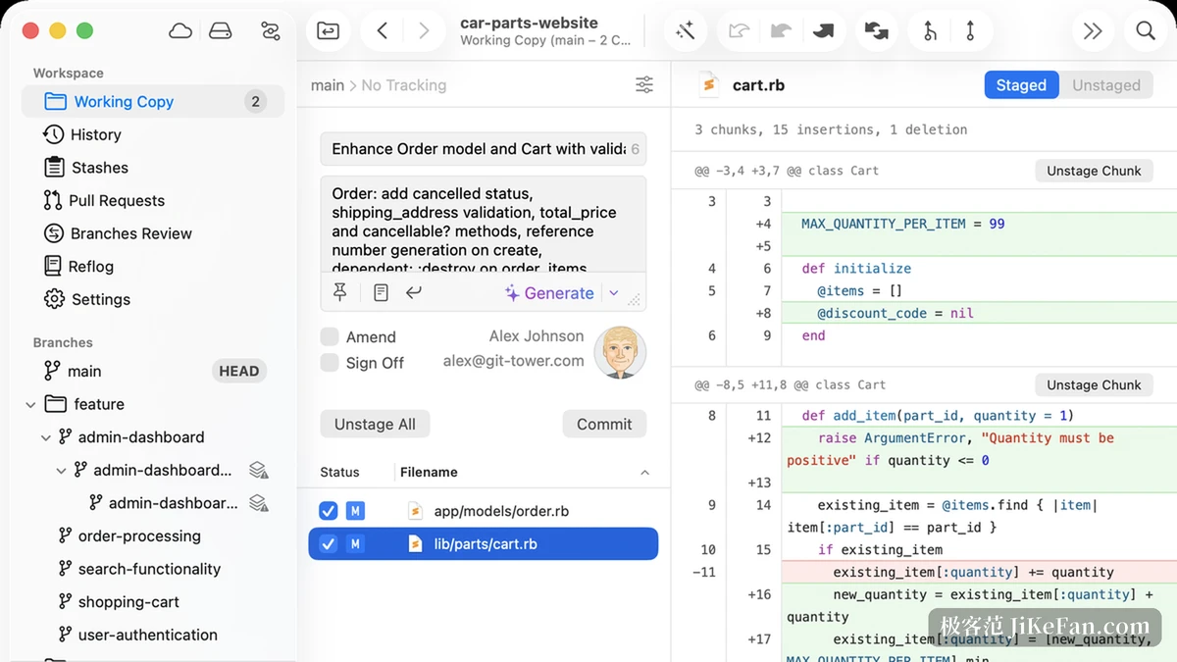Show local repositories via the drive icon

221,30
